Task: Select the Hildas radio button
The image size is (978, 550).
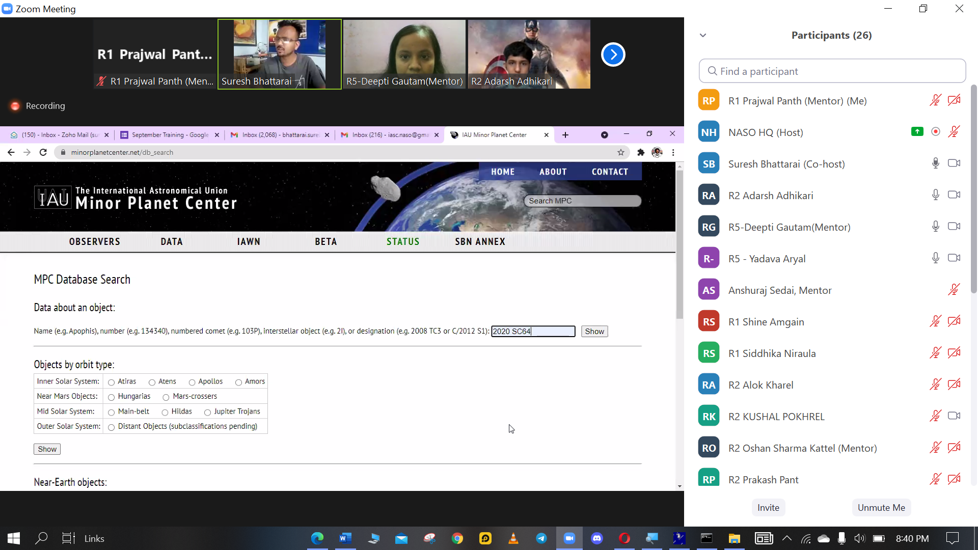Action: click(165, 412)
